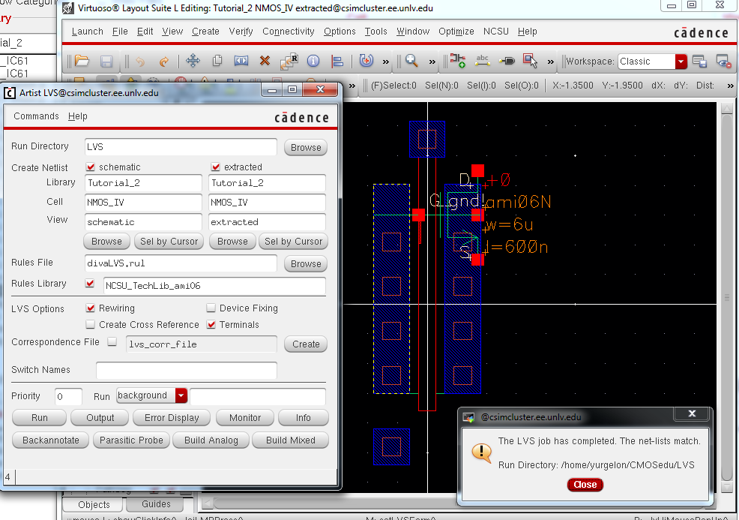The image size is (739, 520).
Task: Click the Create Label abc icon
Action: 483,62
